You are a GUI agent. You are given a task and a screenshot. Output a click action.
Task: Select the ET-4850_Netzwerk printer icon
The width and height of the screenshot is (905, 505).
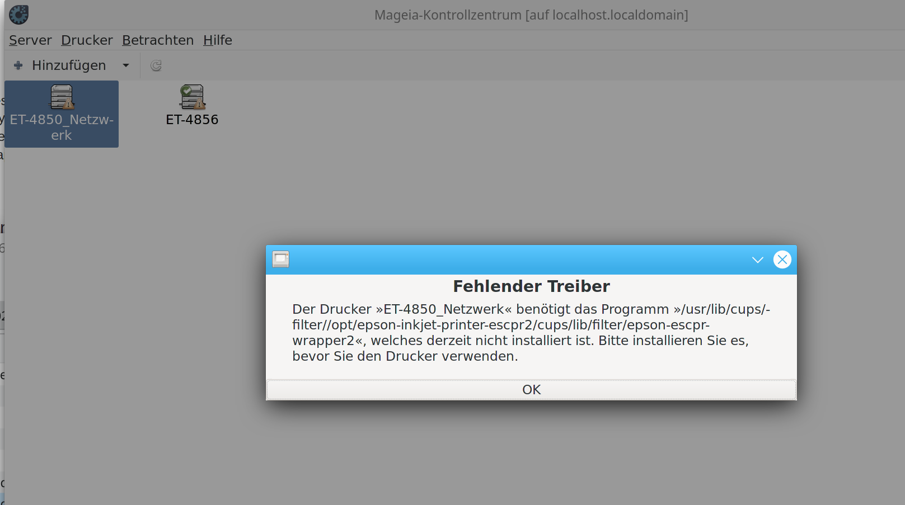[x=62, y=97]
